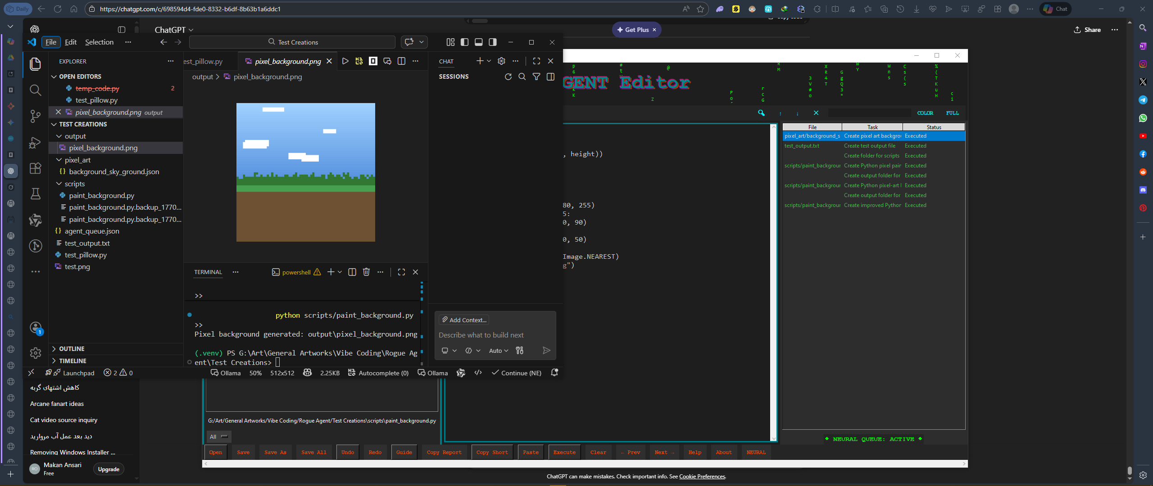Screen dimensions: 1153x486
Task: Open notifications bell in the VS Code status bar
Action: click(x=554, y=373)
